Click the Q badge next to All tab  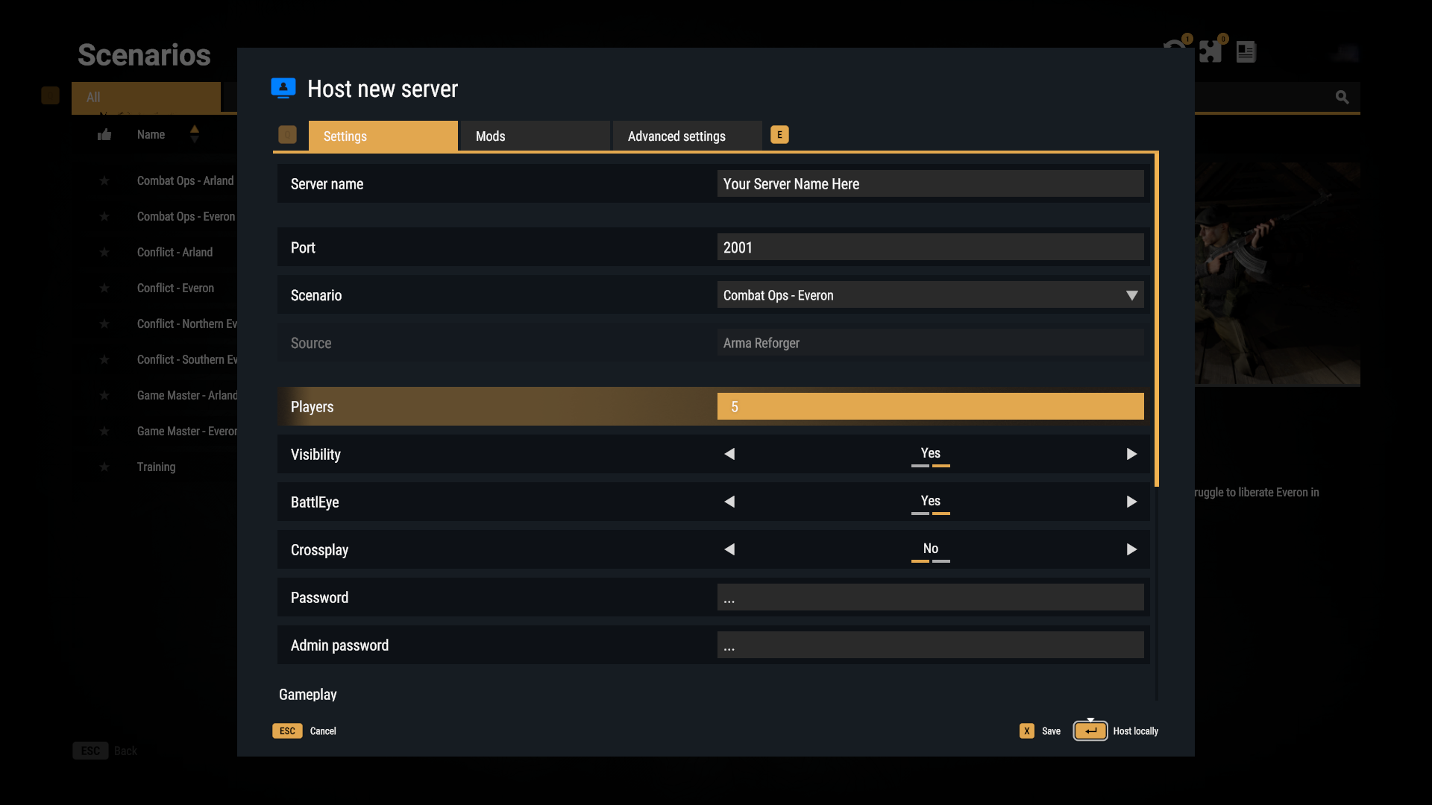[49, 95]
